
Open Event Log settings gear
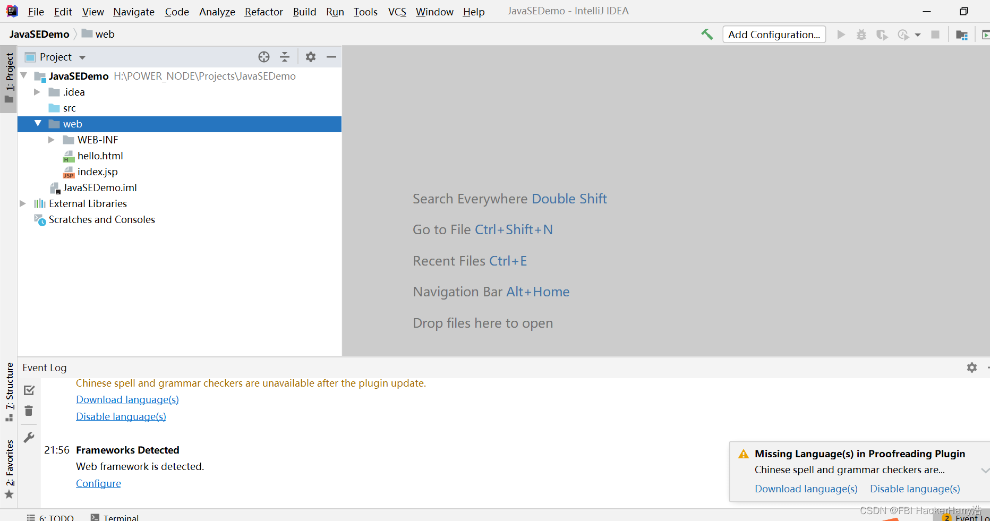pos(972,368)
